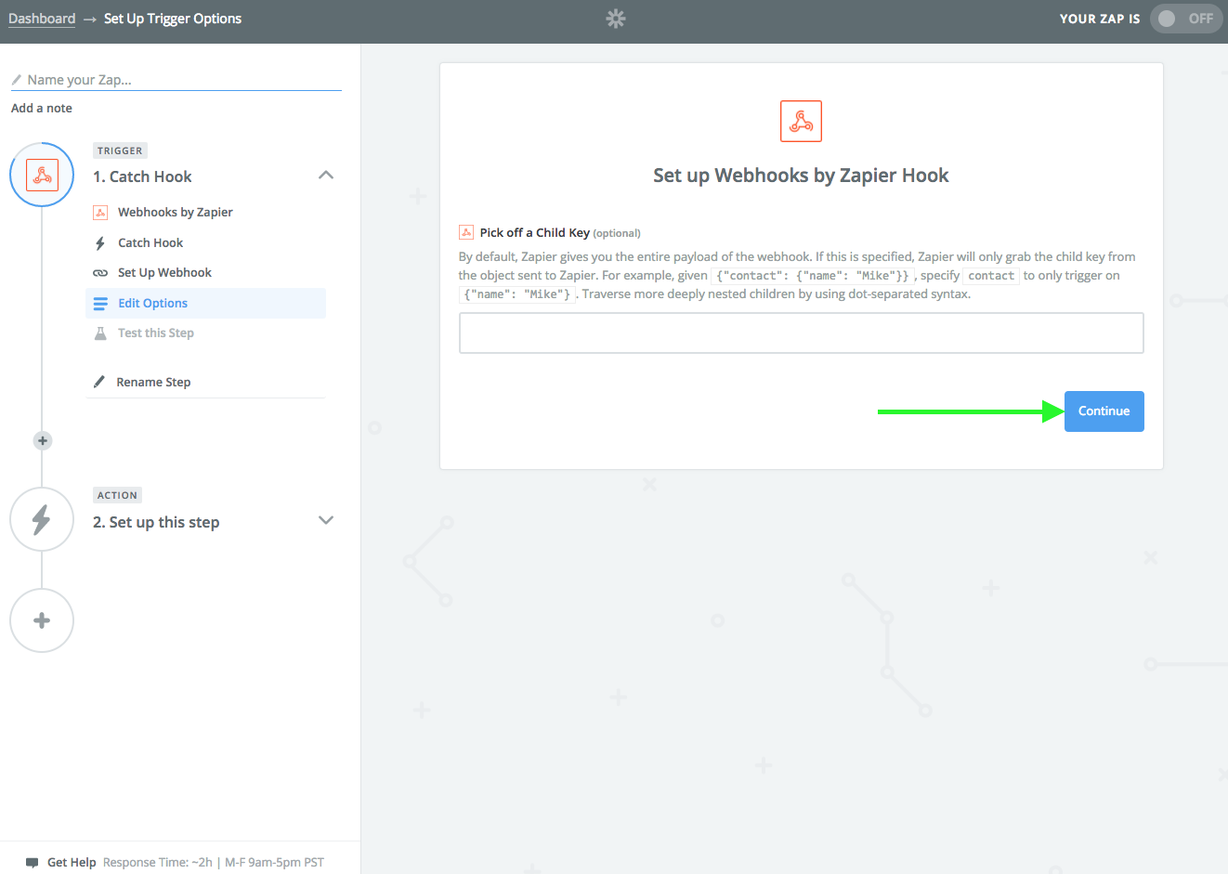Viewport: 1228px width, 874px height.
Task: Click the pencil icon beside Name your Zap
Action: (17, 80)
